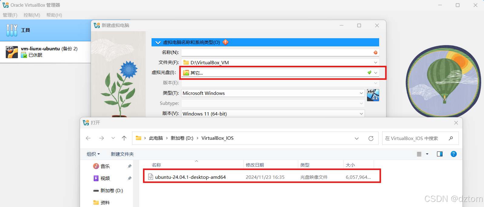Click VirtualBox_IOS in the address breadcrumb
This screenshot has height=207, width=484.
coord(218,138)
